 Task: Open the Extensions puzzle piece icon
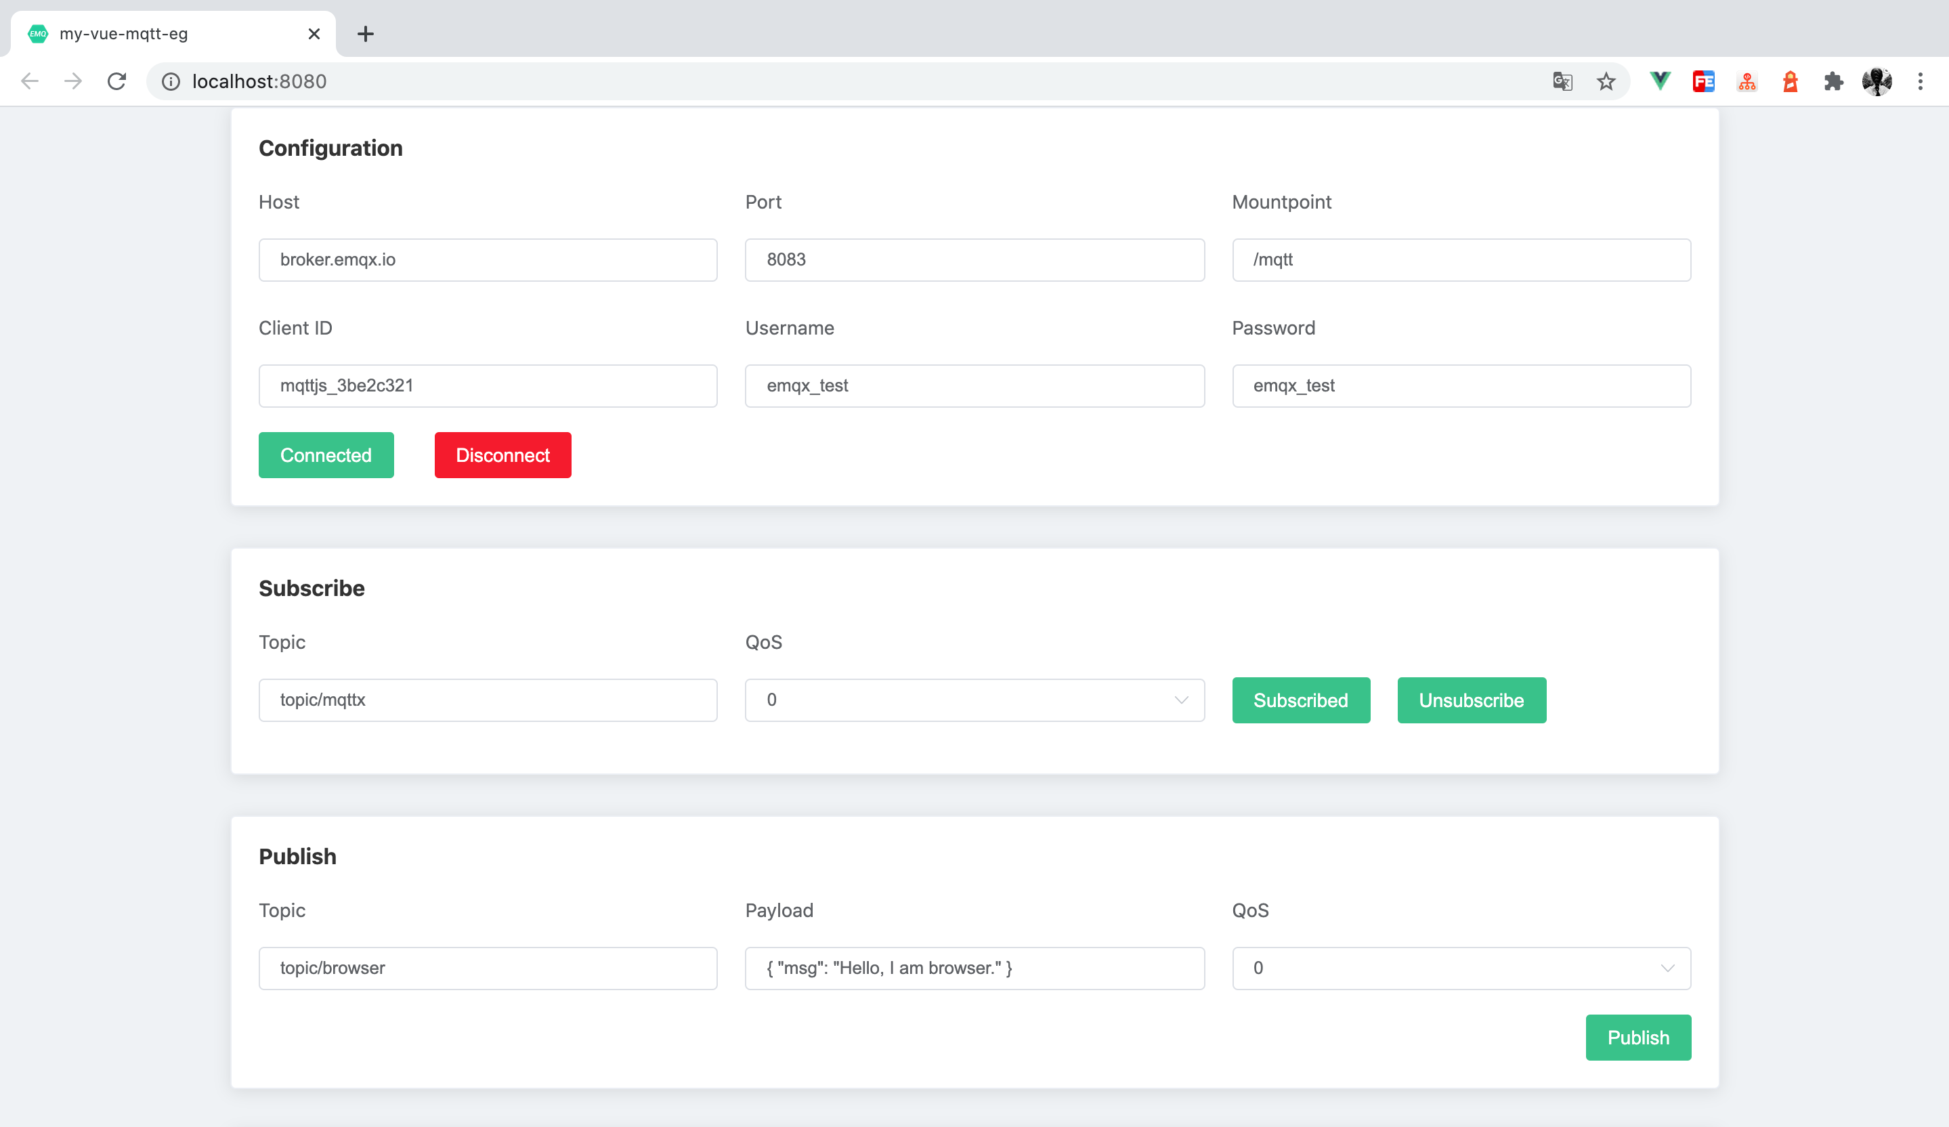[1833, 81]
